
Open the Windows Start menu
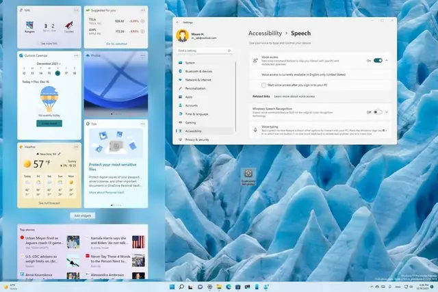pos(172,287)
